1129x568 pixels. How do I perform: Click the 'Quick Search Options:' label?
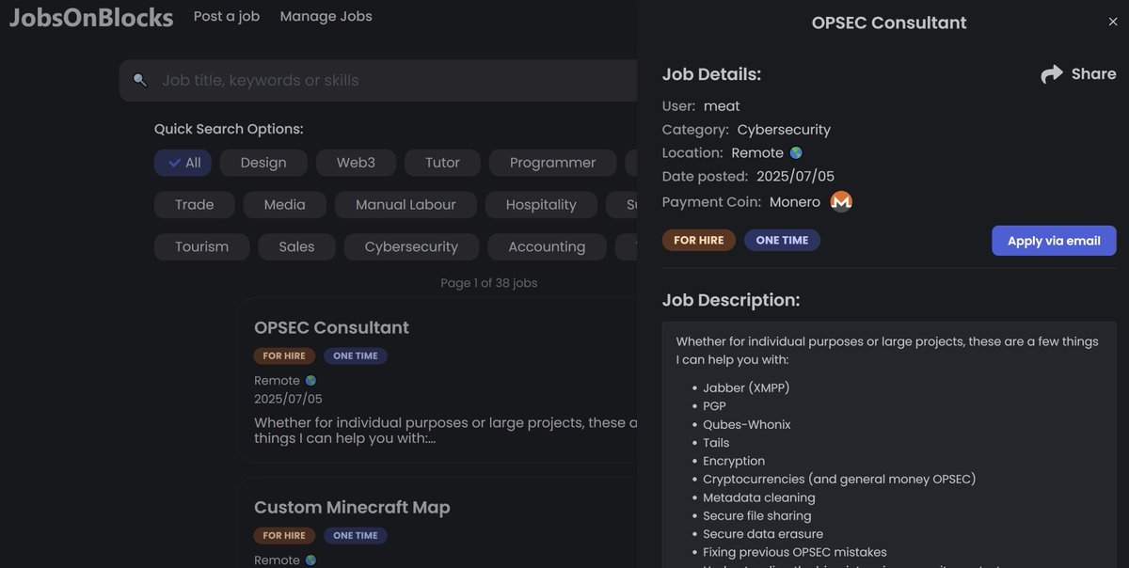pos(229,129)
